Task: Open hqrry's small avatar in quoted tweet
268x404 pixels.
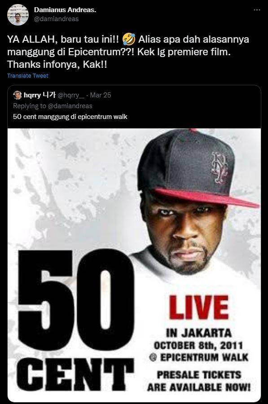Action: pyautogui.click(x=17, y=95)
